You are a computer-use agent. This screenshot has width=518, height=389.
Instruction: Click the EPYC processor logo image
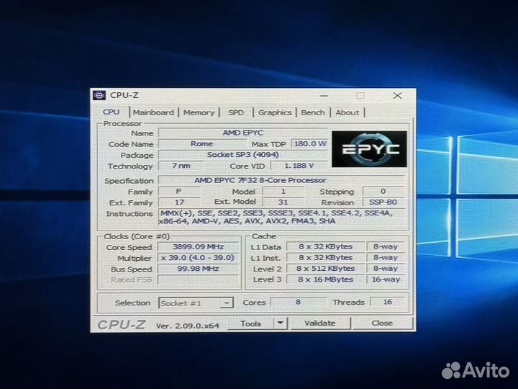[369, 149]
